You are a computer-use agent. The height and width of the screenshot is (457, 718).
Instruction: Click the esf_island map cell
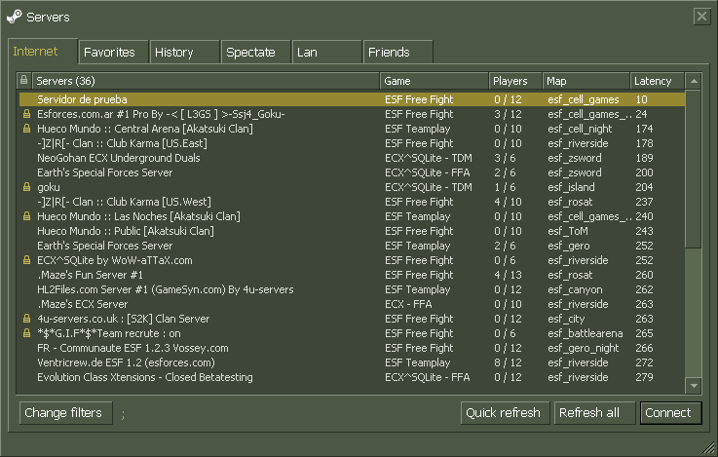(x=571, y=187)
